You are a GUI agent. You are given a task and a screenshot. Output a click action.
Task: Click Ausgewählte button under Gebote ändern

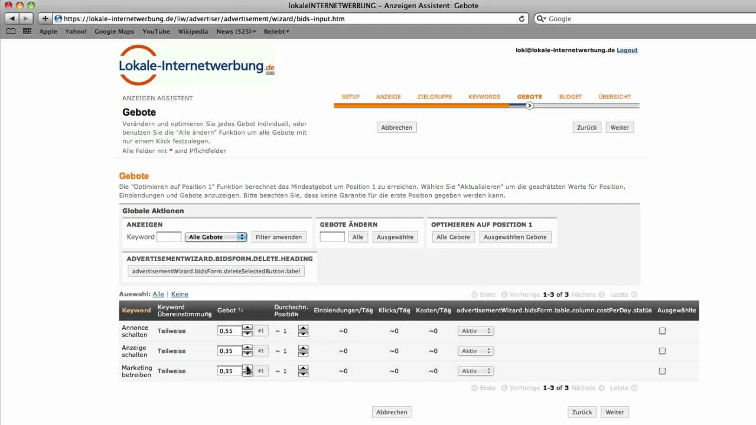[x=395, y=237]
